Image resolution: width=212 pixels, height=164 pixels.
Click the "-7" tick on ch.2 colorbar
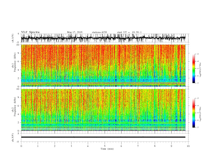(x=198, y=127)
